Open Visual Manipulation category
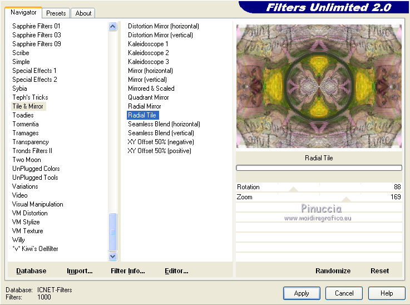410x305 pixels. pos(37,204)
